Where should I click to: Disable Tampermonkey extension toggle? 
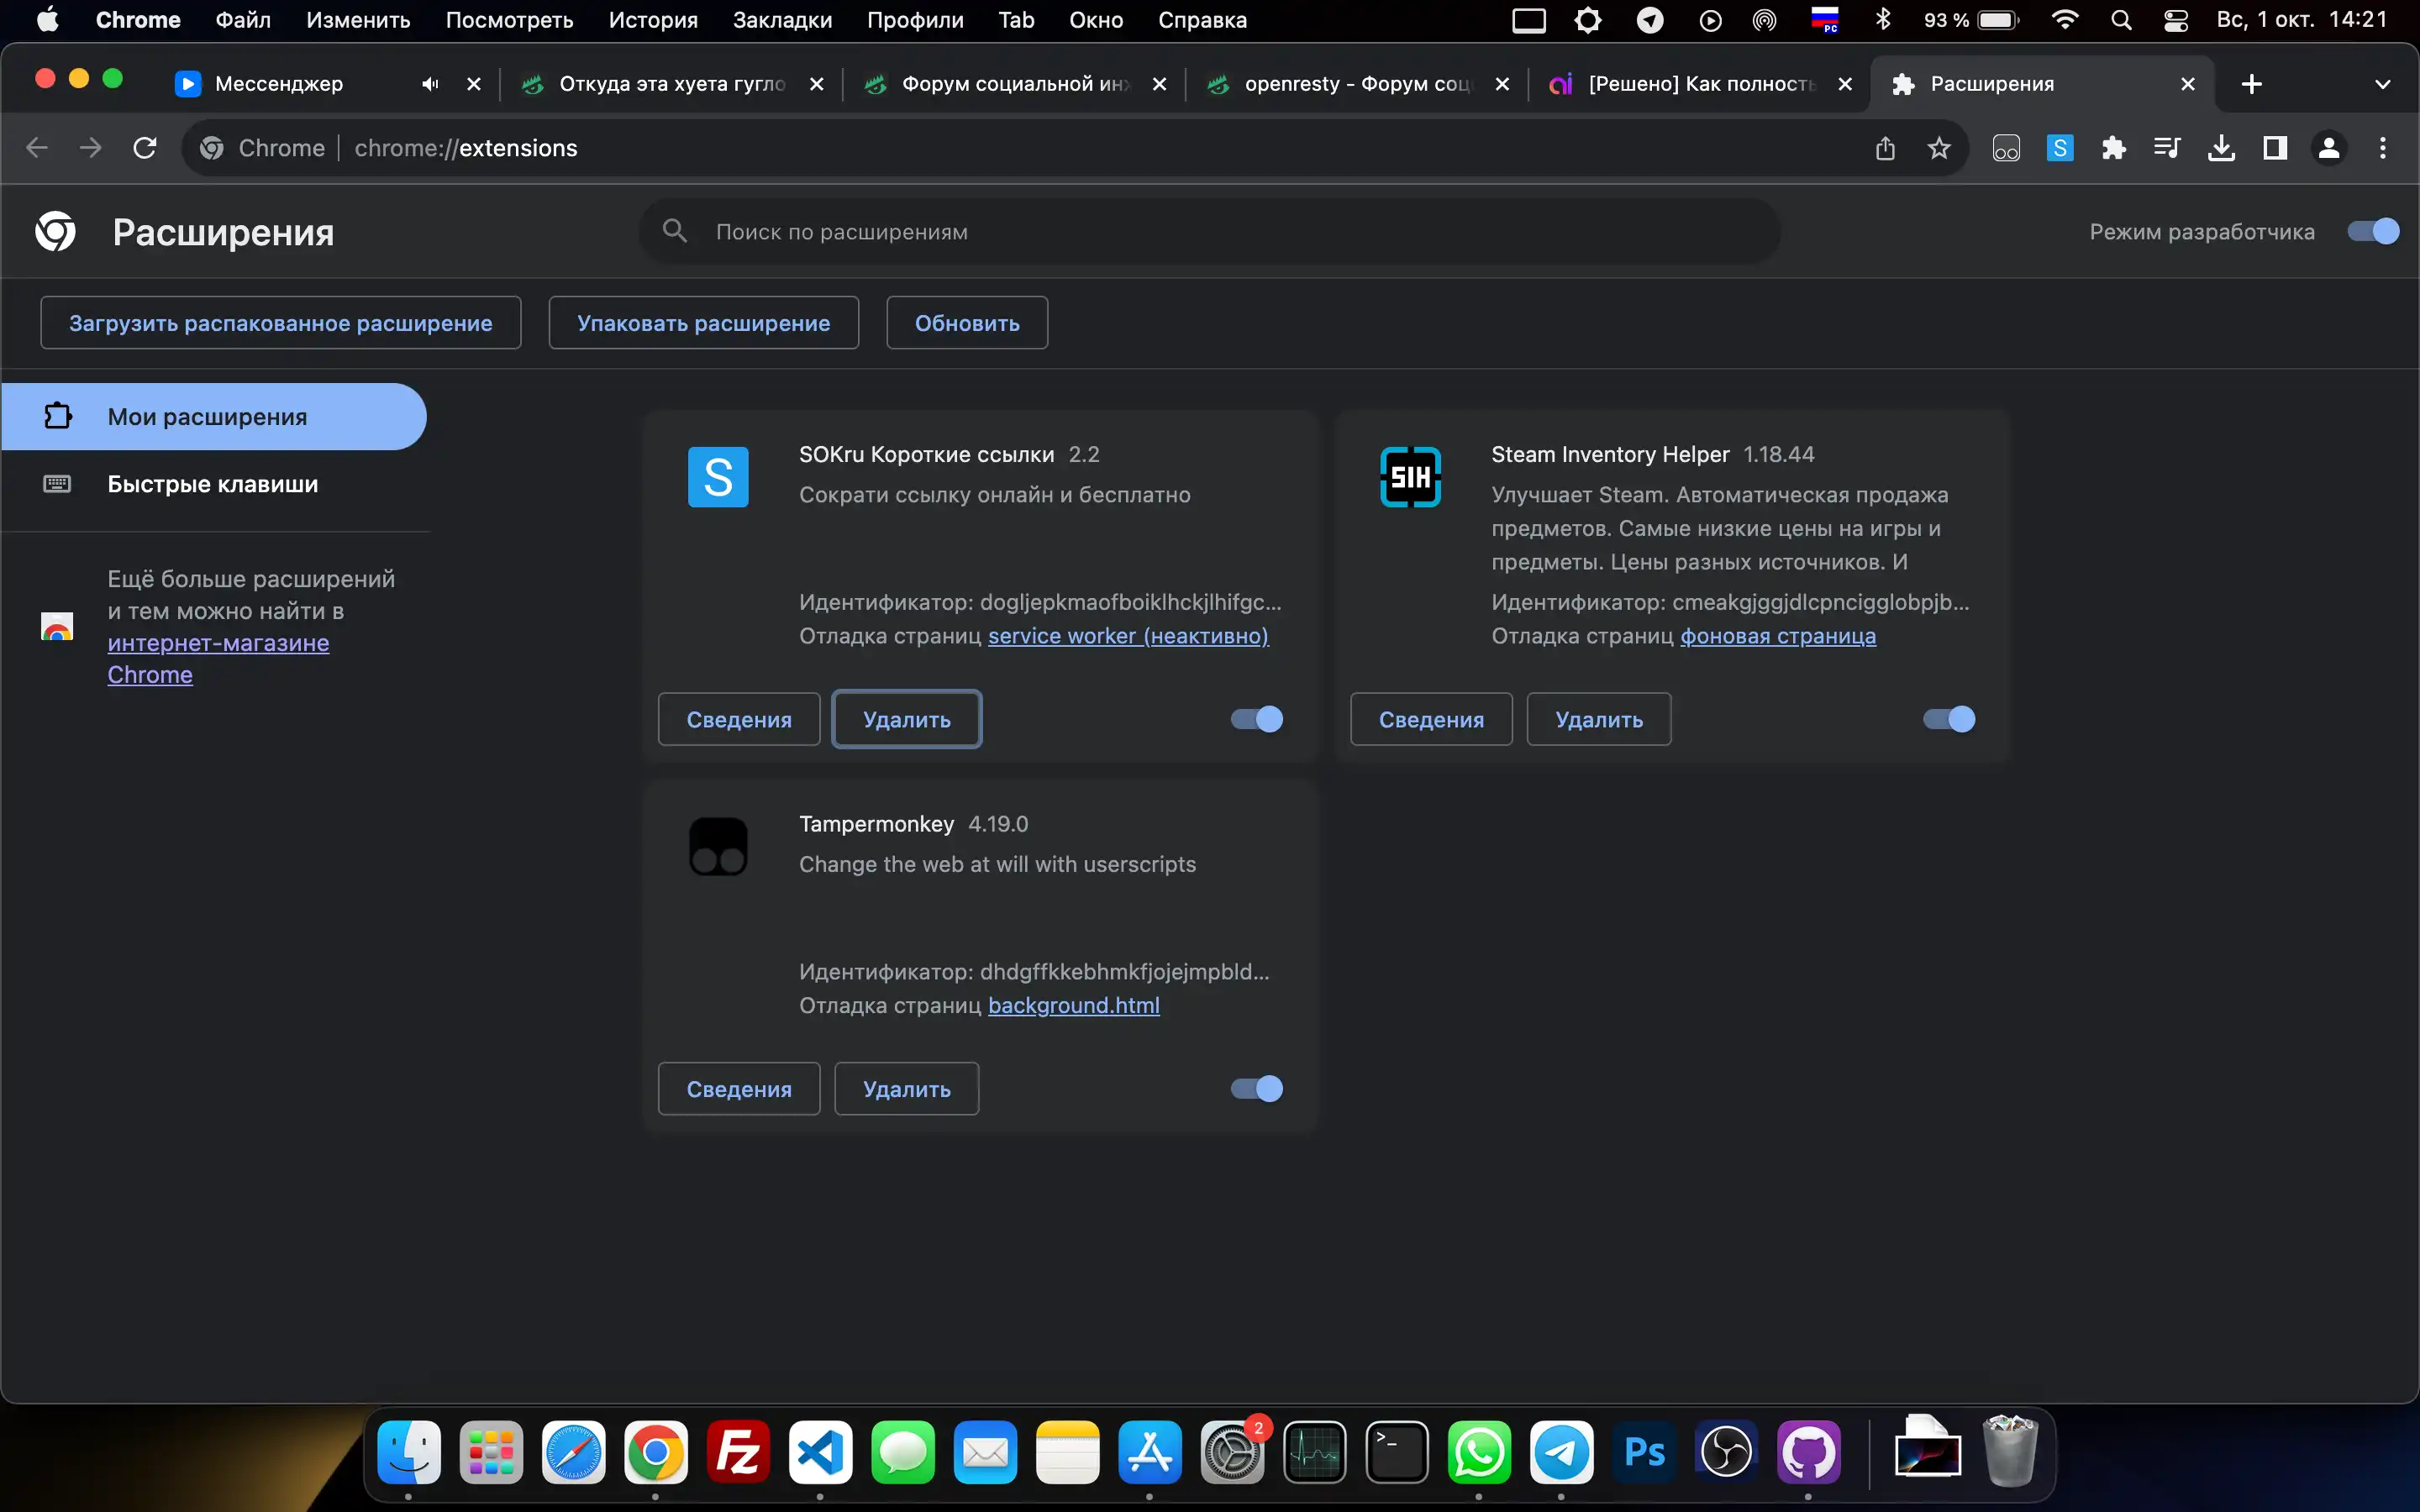click(x=1257, y=1089)
